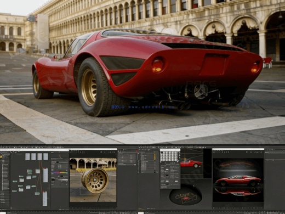
Task: Click the rainbow hue gradient bar in node properties
Action: pos(60,172)
